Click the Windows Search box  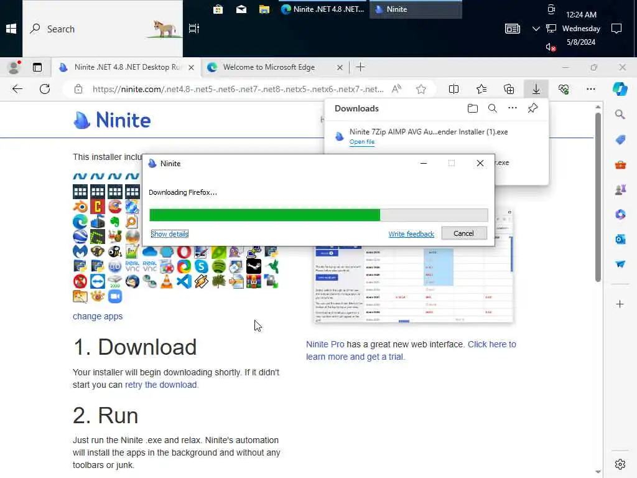point(103,29)
